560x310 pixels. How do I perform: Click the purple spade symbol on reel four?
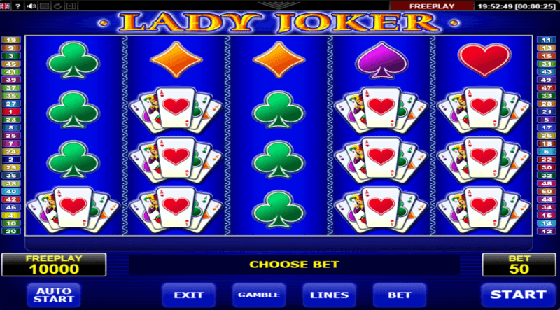(x=381, y=60)
